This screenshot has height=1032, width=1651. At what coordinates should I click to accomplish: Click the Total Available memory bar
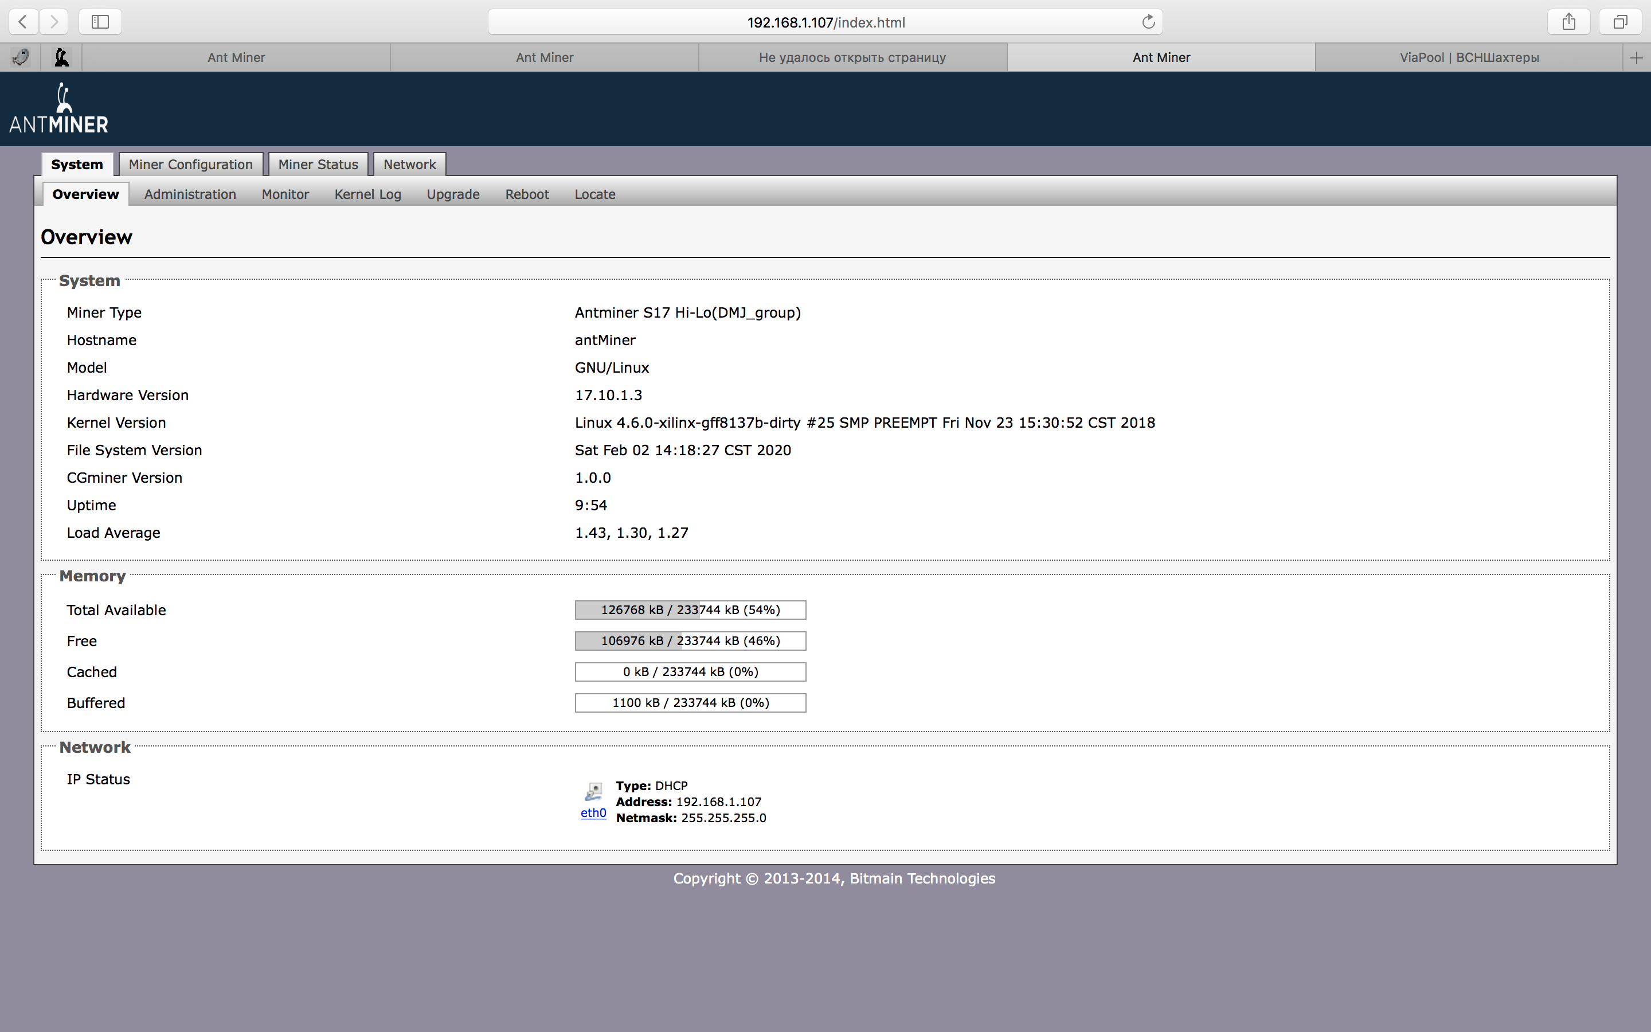(690, 610)
